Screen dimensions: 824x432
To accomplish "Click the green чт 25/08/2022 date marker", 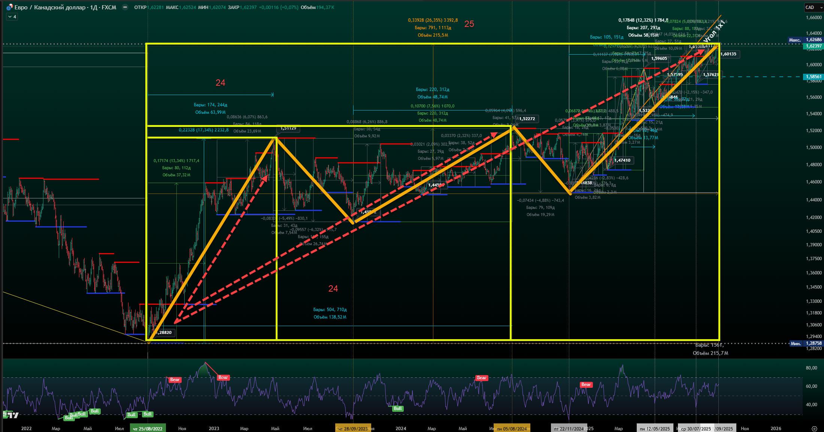I will click(x=148, y=429).
